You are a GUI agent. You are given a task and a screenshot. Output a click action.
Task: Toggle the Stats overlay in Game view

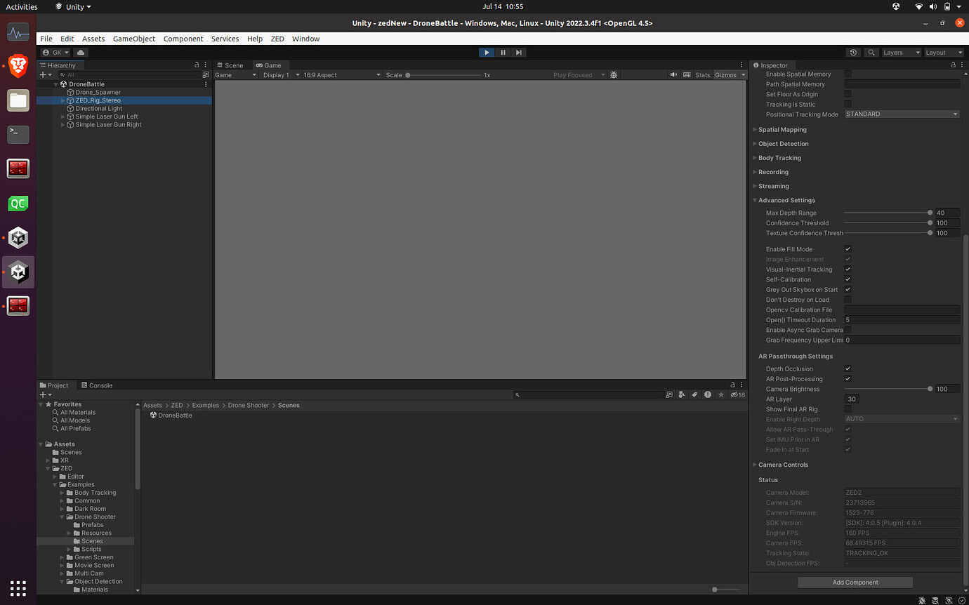coord(702,74)
